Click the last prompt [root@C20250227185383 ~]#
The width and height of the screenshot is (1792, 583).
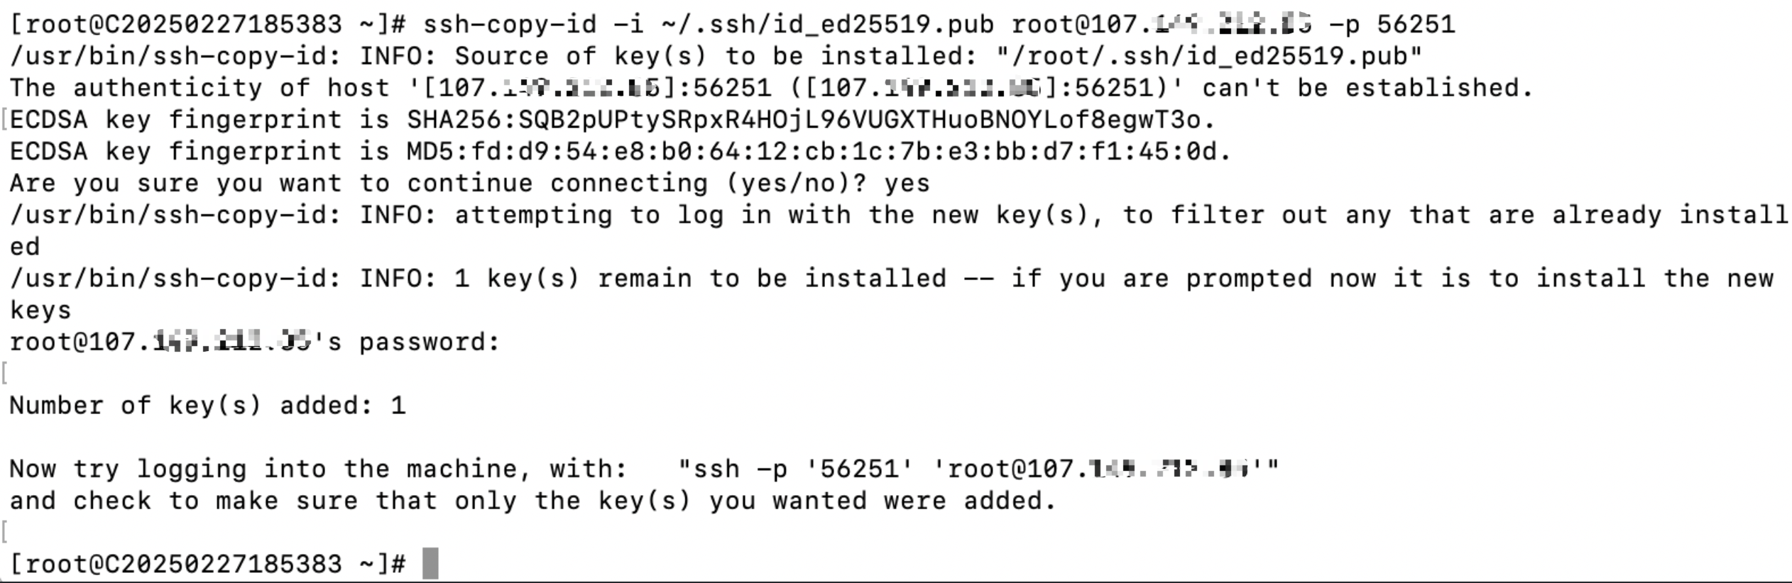click(207, 564)
